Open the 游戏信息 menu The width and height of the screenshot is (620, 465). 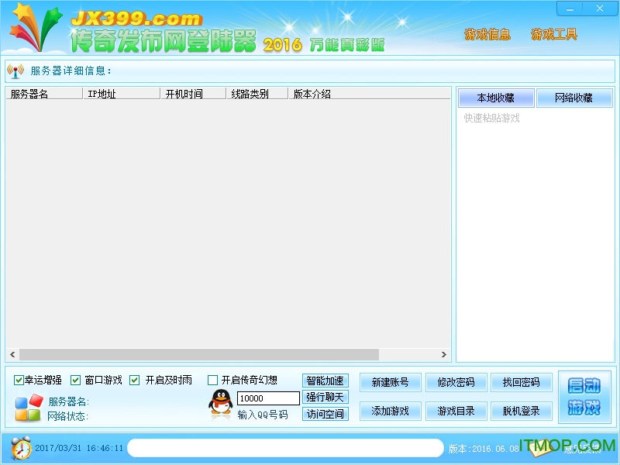[x=487, y=35]
